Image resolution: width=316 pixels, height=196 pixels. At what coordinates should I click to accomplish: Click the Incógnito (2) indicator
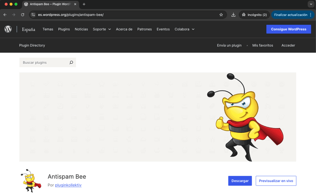pos(254,15)
